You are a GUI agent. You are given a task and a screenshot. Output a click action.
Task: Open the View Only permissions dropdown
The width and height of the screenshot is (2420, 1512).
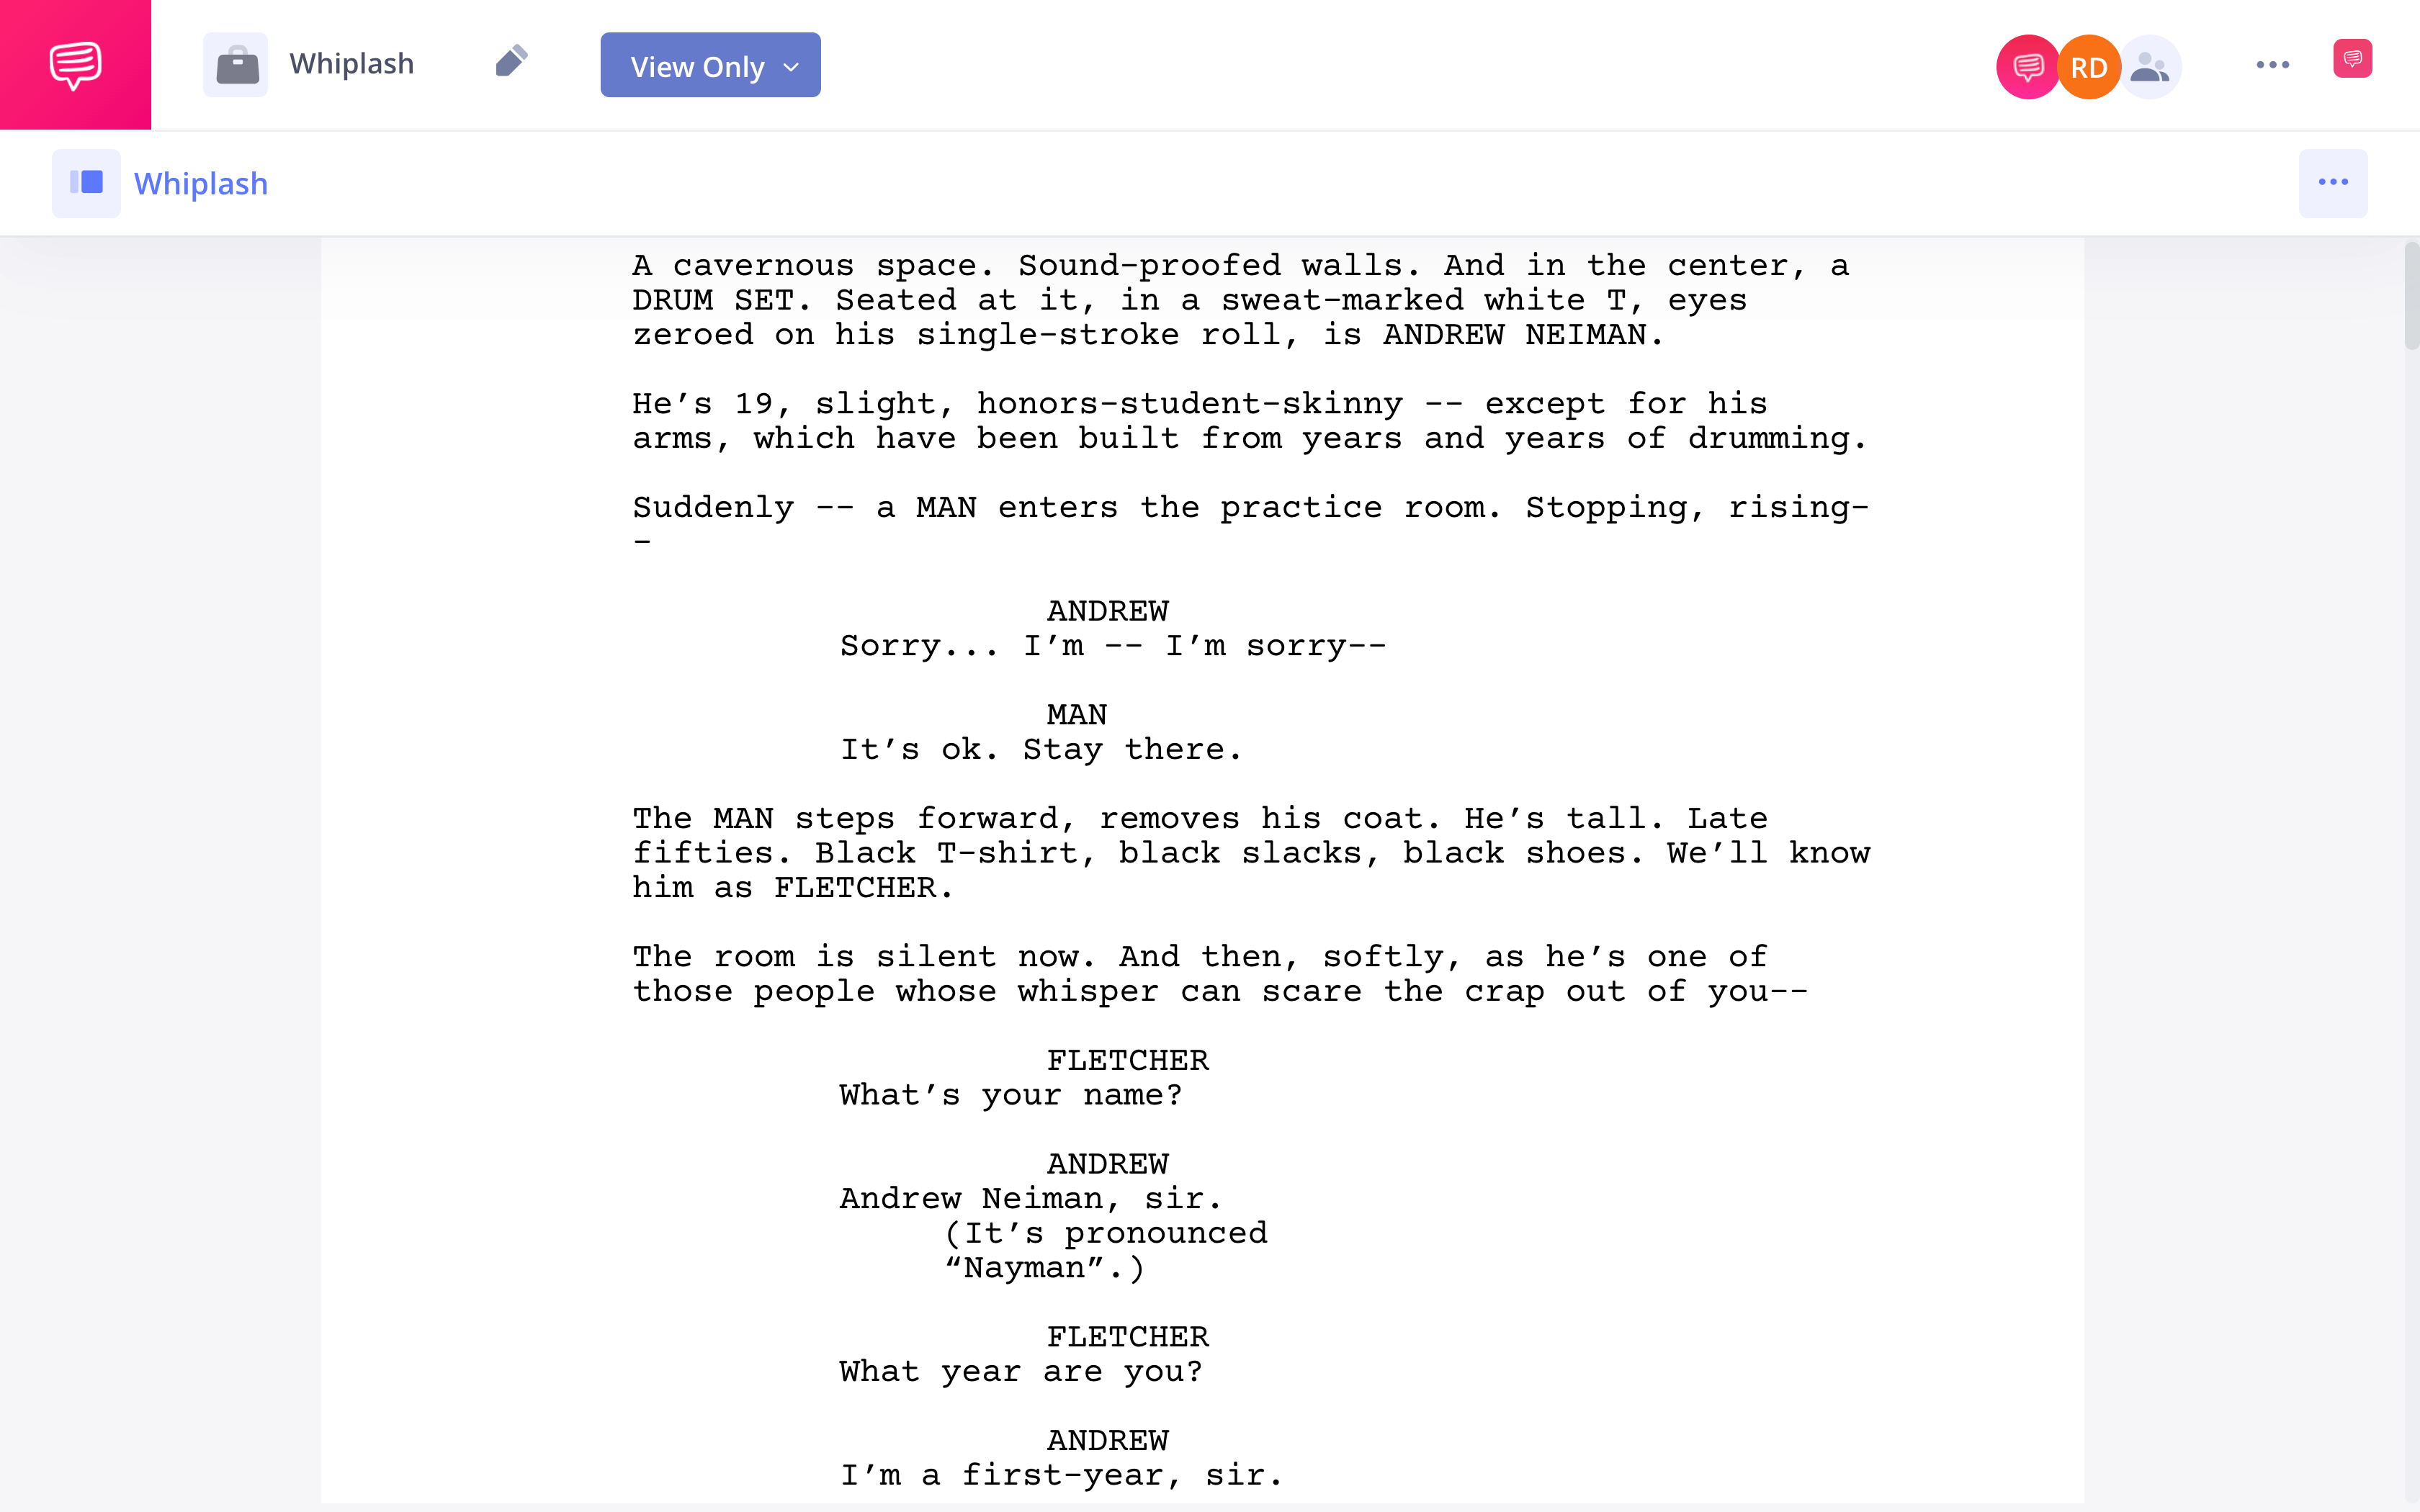tap(711, 66)
